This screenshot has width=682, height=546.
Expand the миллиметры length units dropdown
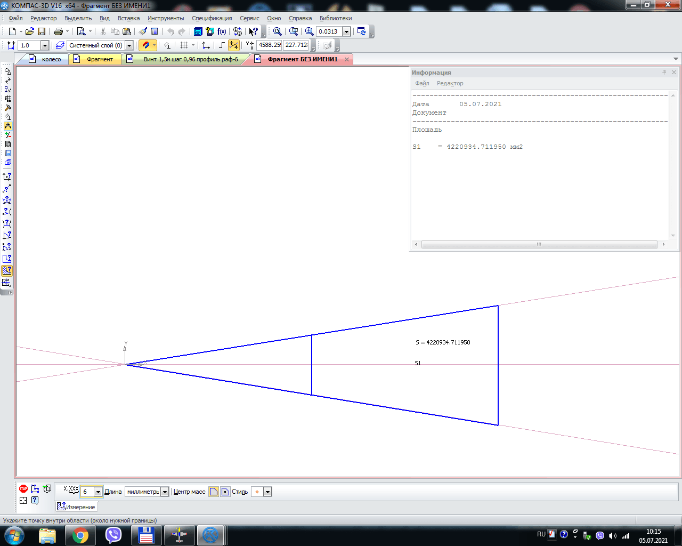tap(165, 492)
